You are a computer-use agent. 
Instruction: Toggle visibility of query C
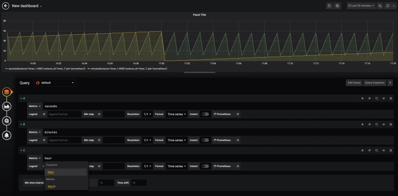[x=384, y=150]
